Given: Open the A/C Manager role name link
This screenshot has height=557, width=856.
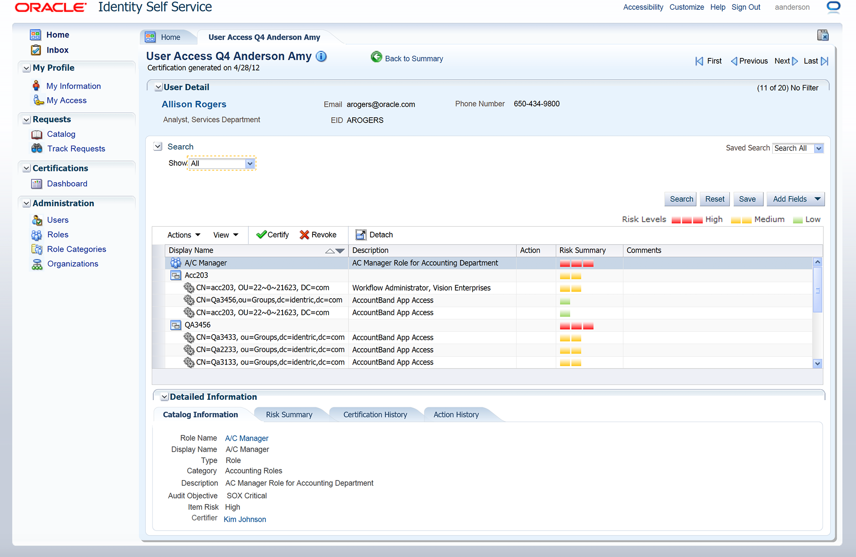Looking at the screenshot, I should click(x=247, y=438).
